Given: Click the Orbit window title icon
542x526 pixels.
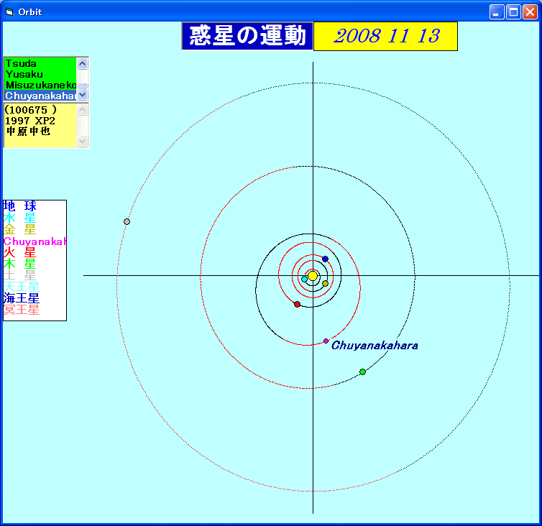Looking at the screenshot, I should (9, 12).
